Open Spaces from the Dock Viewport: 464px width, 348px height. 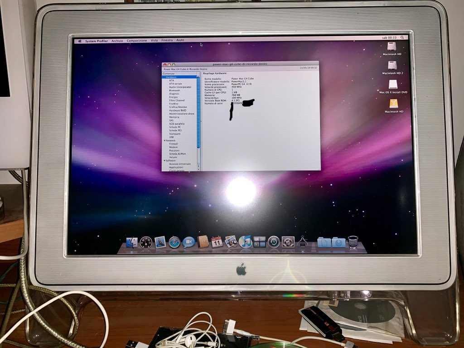(x=260, y=242)
